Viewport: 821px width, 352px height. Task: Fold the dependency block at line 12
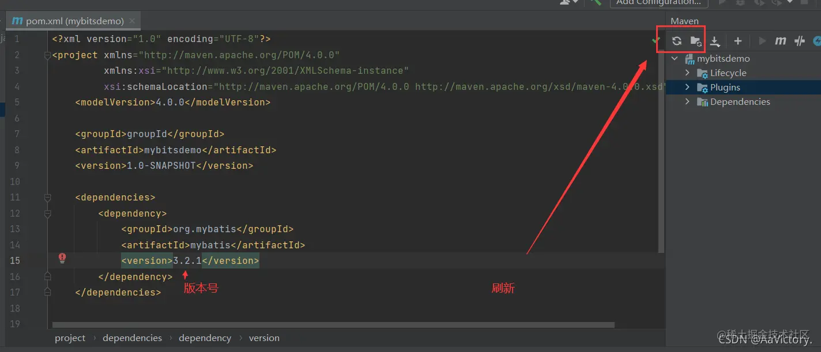(47, 213)
